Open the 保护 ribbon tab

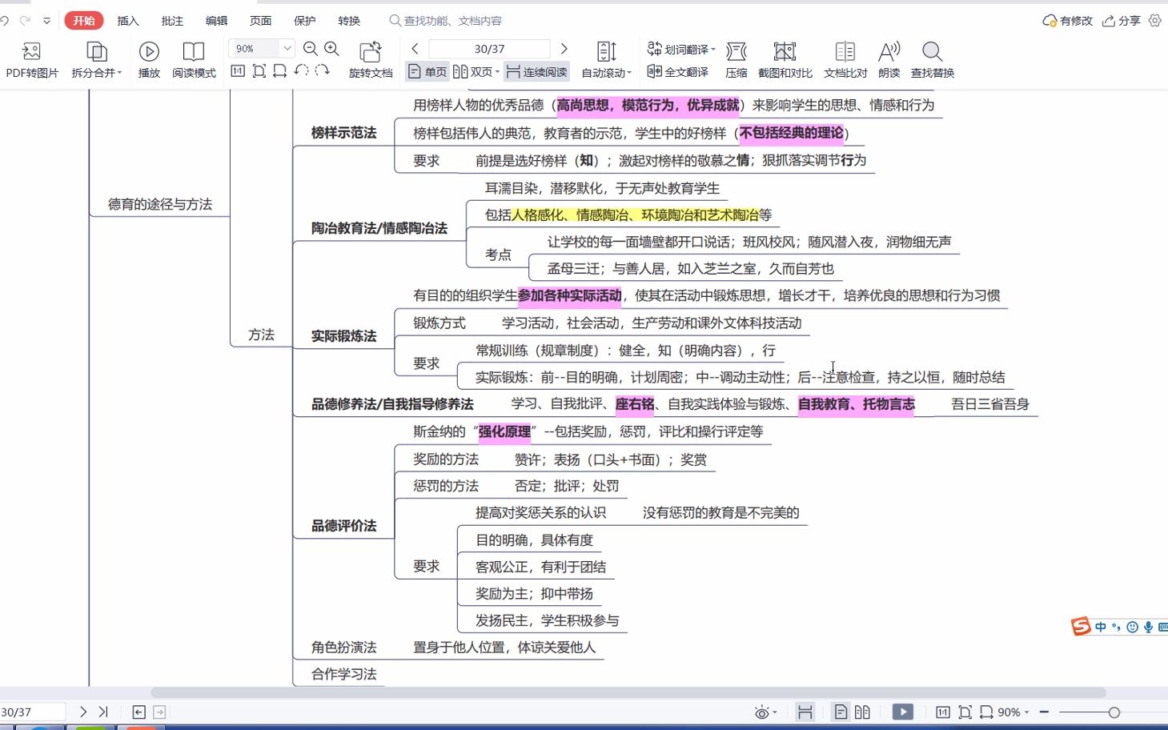pos(305,21)
